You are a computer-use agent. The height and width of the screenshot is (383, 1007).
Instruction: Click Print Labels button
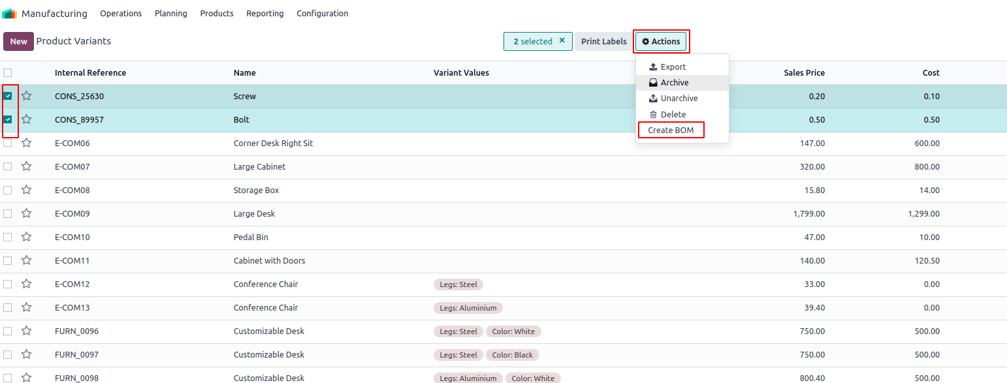[604, 41]
